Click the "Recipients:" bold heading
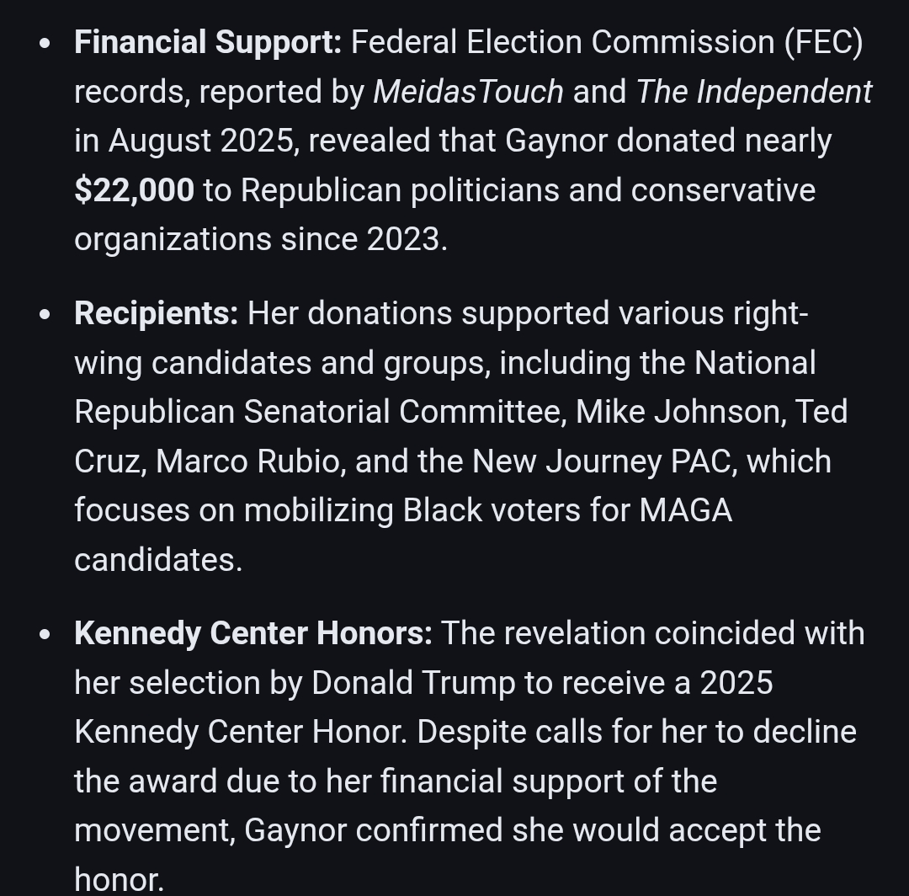Image resolution: width=909 pixels, height=896 pixels. click(x=156, y=313)
